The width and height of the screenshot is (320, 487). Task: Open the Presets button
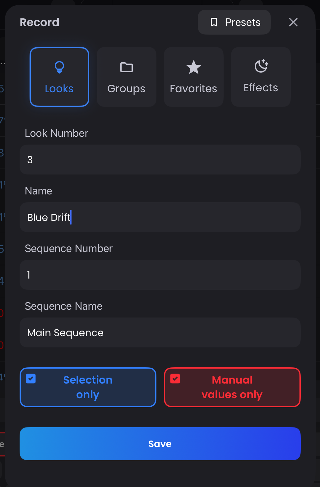[234, 22]
